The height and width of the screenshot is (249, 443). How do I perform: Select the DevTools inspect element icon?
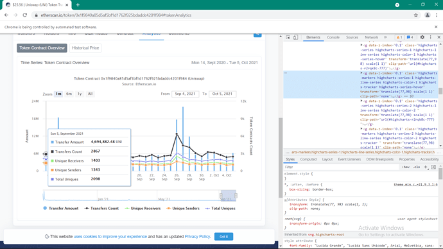(x=288, y=37)
